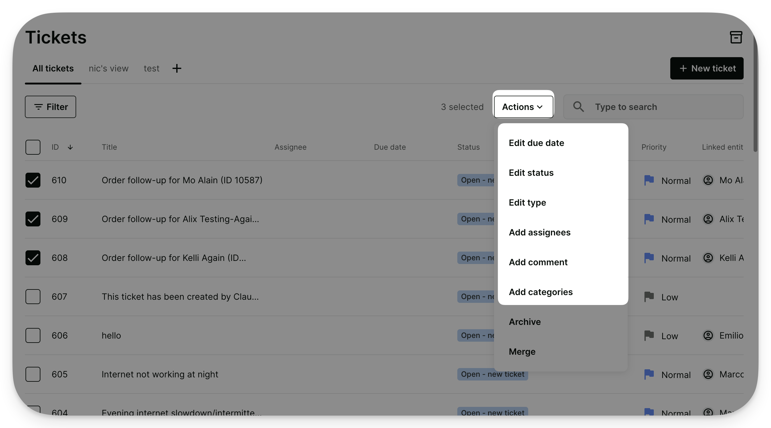Click the priority flag icon for ticket 610

click(649, 180)
